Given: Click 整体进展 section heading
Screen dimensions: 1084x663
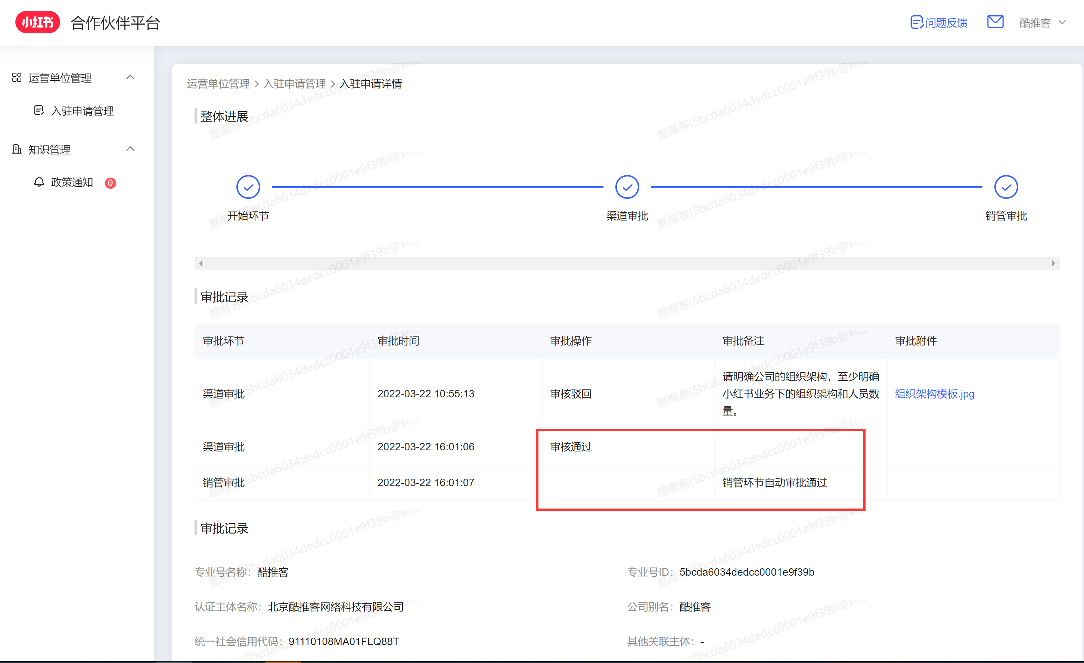Looking at the screenshot, I should (x=224, y=116).
